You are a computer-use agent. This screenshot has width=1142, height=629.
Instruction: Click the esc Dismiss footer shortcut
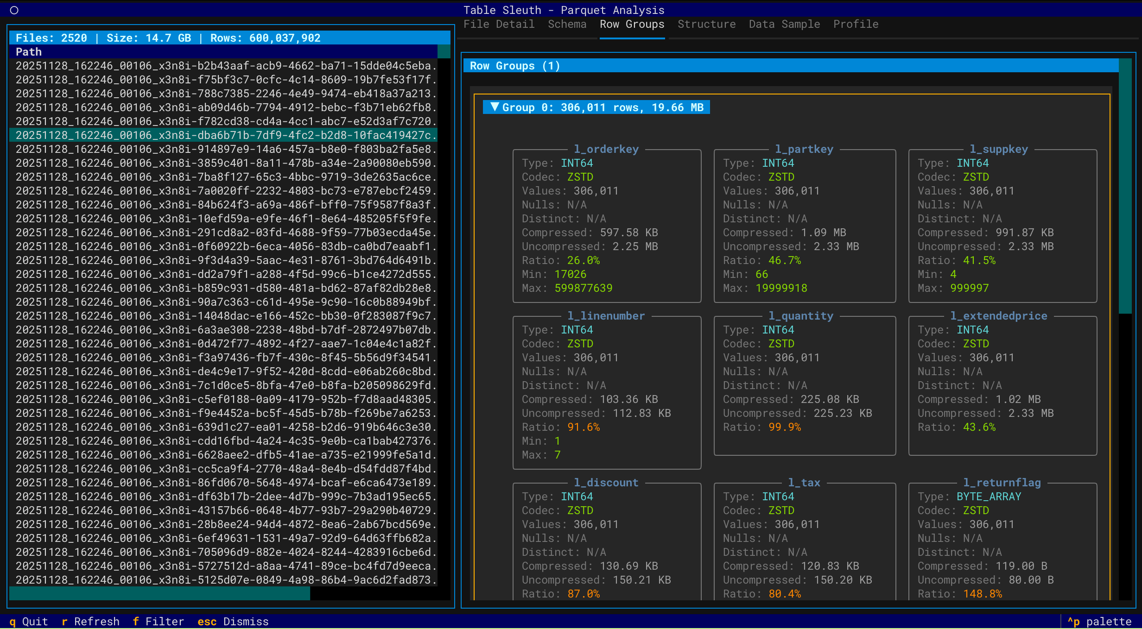point(233,621)
